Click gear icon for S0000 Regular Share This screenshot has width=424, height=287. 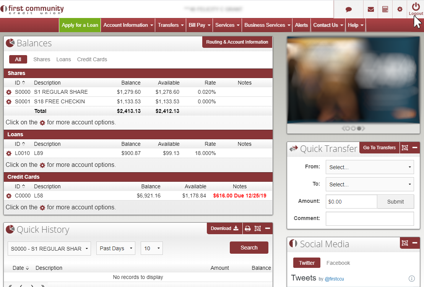click(9, 92)
